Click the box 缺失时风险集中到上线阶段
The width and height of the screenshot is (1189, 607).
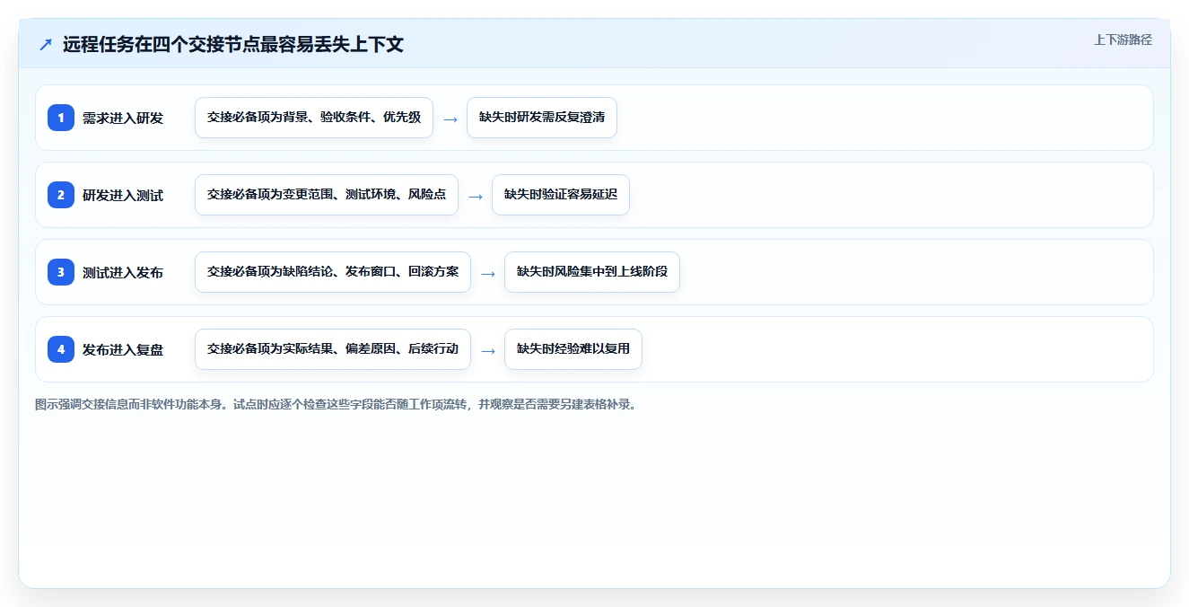point(592,272)
